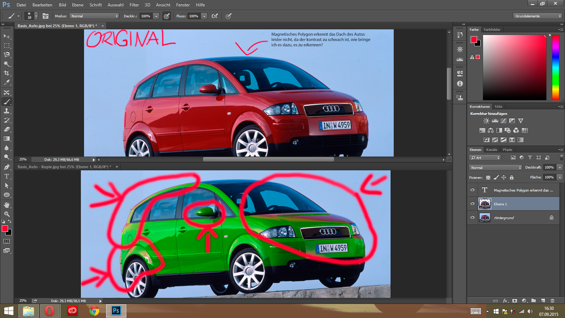Toggle visibility of Hintergrund layer

tap(472, 218)
